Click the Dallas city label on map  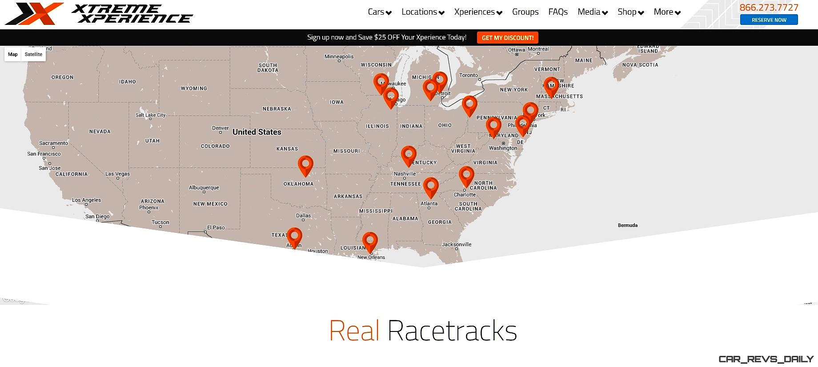pyautogui.click(x=304, y=215)
